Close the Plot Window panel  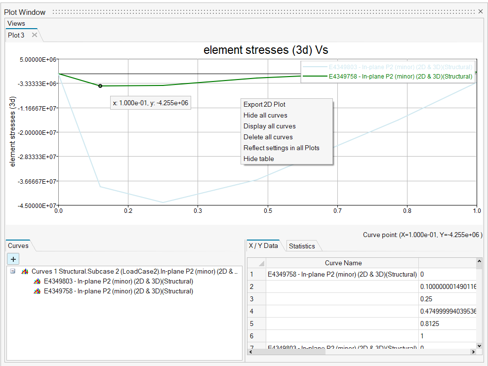(481, 11)
